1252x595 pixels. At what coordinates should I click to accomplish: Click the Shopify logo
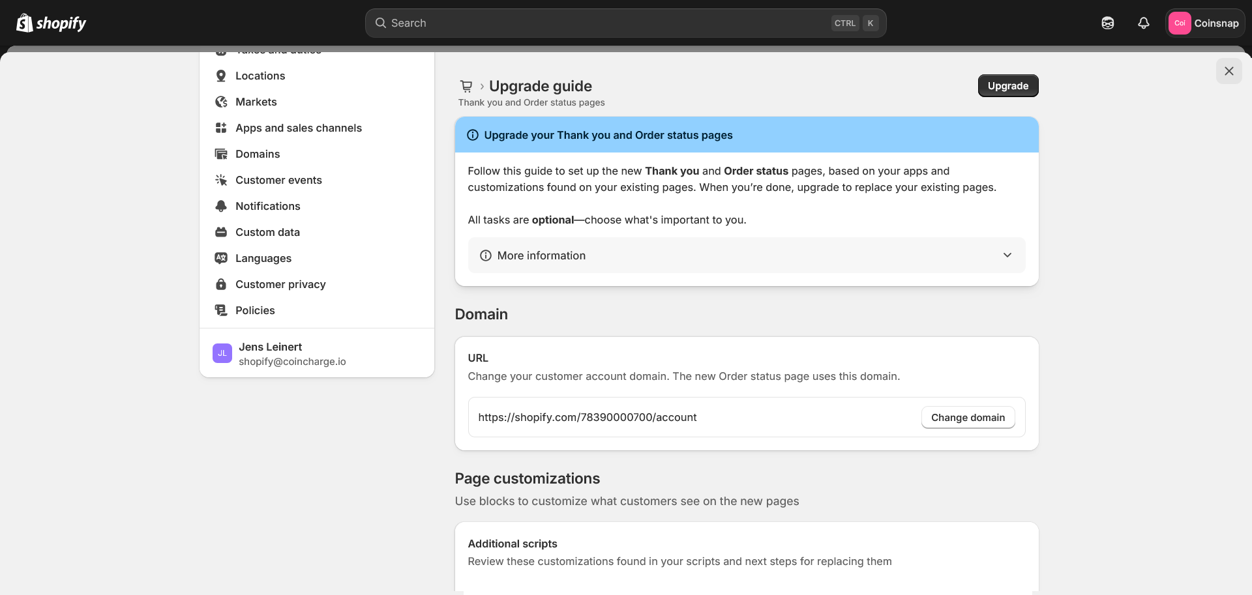51,23
